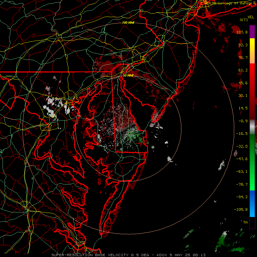This screenshot has height=257, width=257.
Task: Select the 14.5 legend value
Action: point(243,108)
